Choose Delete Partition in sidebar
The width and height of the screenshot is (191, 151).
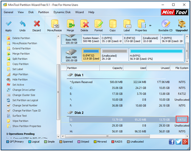click(21, 38)
